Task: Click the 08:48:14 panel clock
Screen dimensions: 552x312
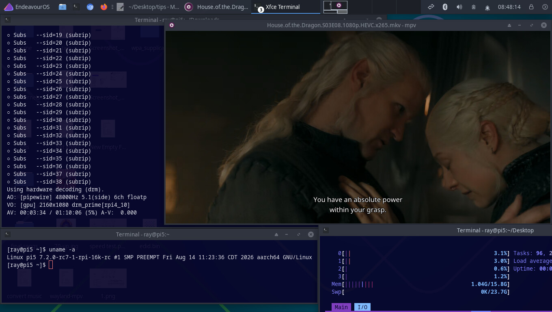Action: [509, 6]
